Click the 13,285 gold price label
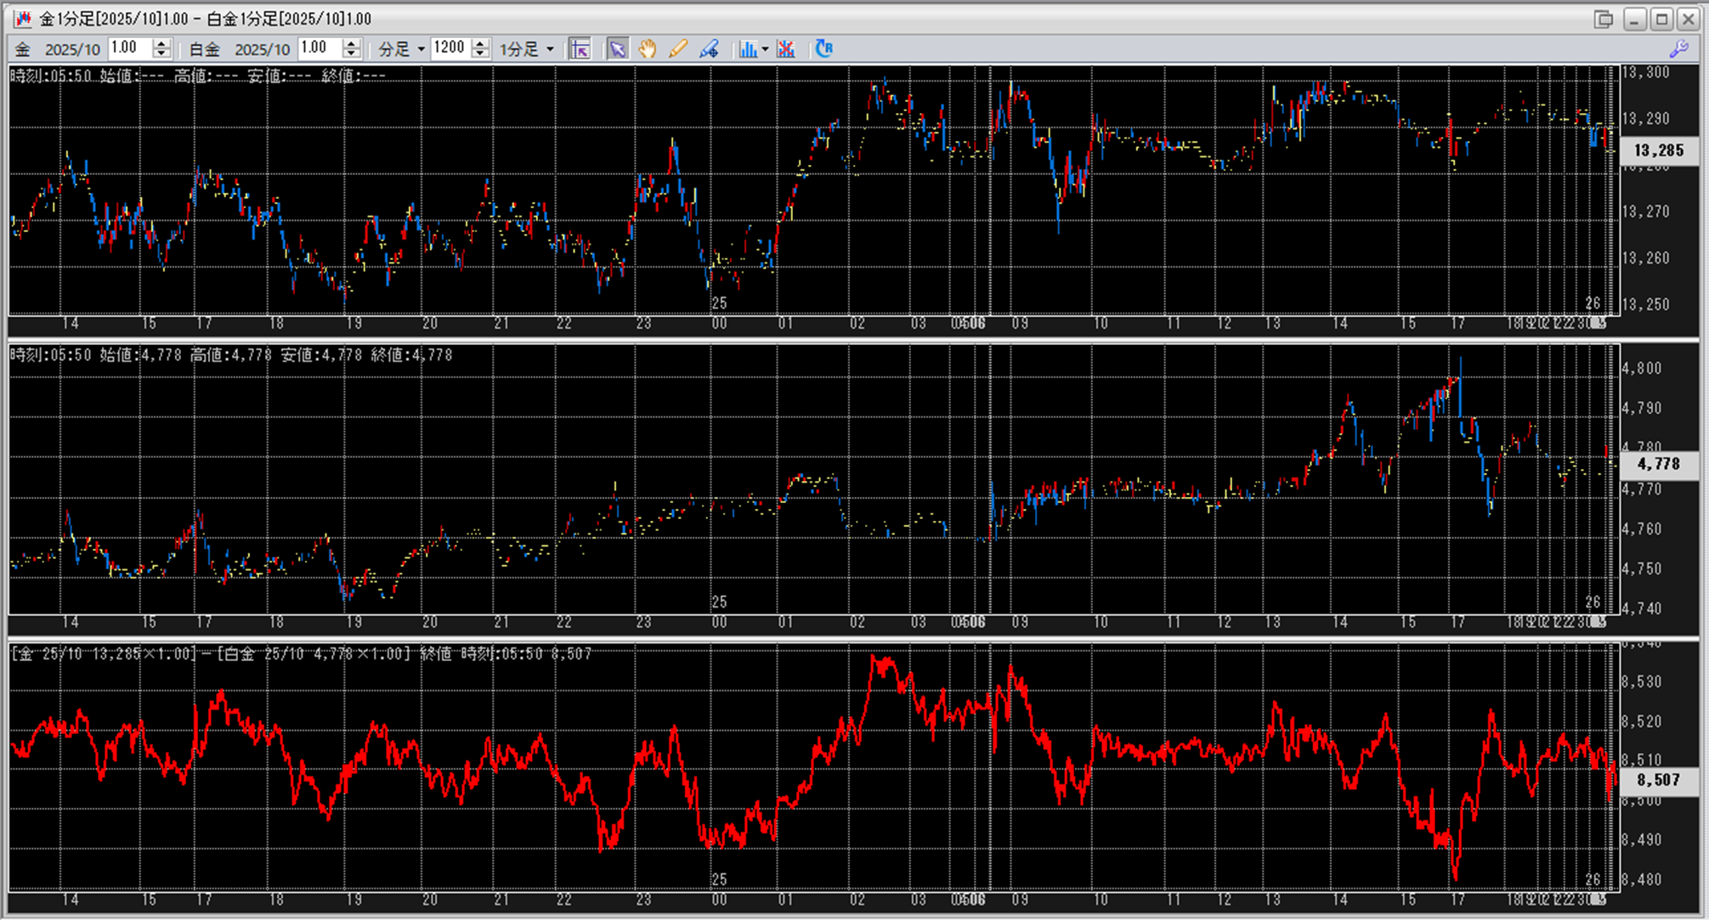1709x921 pixels. coord(1658,150)
